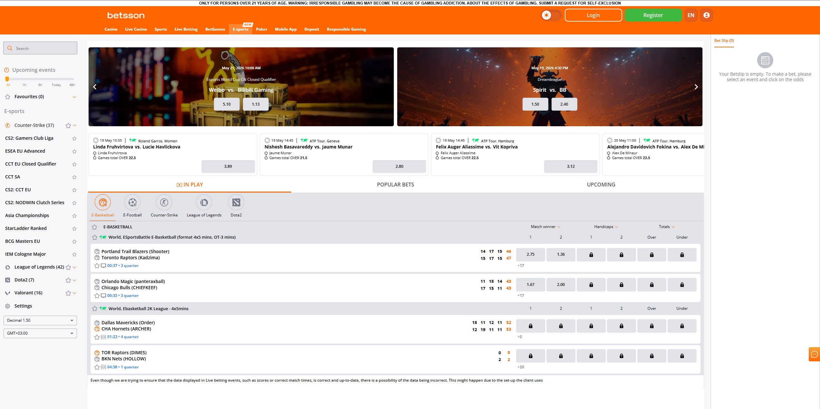Viewport: 820px width, 409px height.
Task: Go to next banner slide arrow
Action: tap(696, 87)
